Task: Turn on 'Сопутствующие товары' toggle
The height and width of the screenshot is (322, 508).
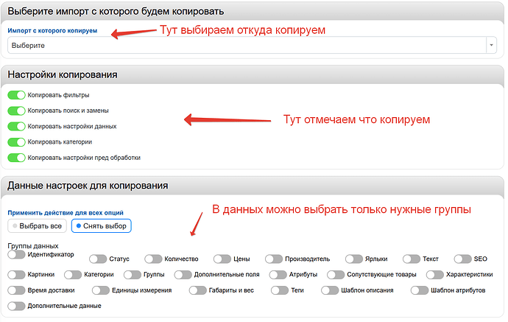Action: tap(337, 275)
